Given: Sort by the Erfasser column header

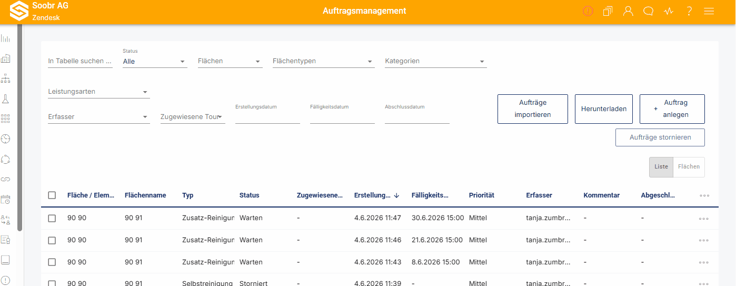Looking at the screenshot, I should click(539, 195).
